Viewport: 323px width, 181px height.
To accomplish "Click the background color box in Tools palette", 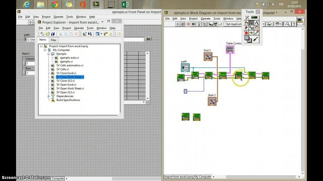I will pyautogui.click(x=250, y=41).
